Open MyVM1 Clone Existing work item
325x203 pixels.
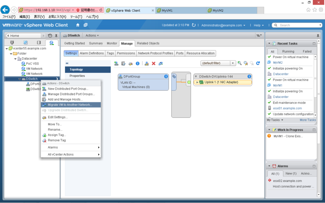click(x=288, y=136)
